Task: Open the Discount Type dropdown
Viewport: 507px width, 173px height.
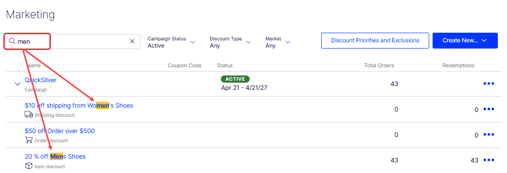Action: pos(230,42)
